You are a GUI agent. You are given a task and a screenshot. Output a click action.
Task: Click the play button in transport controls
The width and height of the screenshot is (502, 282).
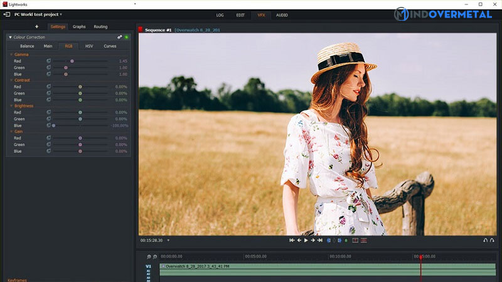click(306, 240)
